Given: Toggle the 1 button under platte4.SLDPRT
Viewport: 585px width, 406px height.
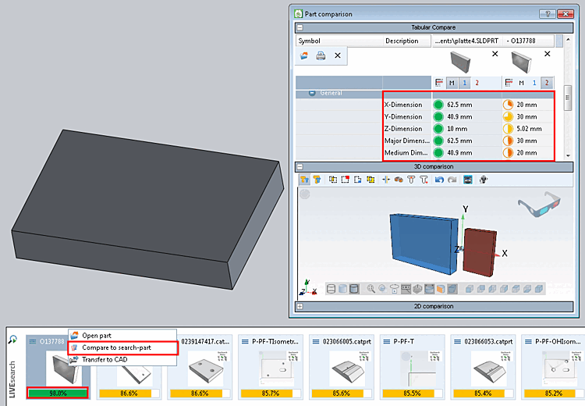Looking at the screenshot, I should 465,83.
